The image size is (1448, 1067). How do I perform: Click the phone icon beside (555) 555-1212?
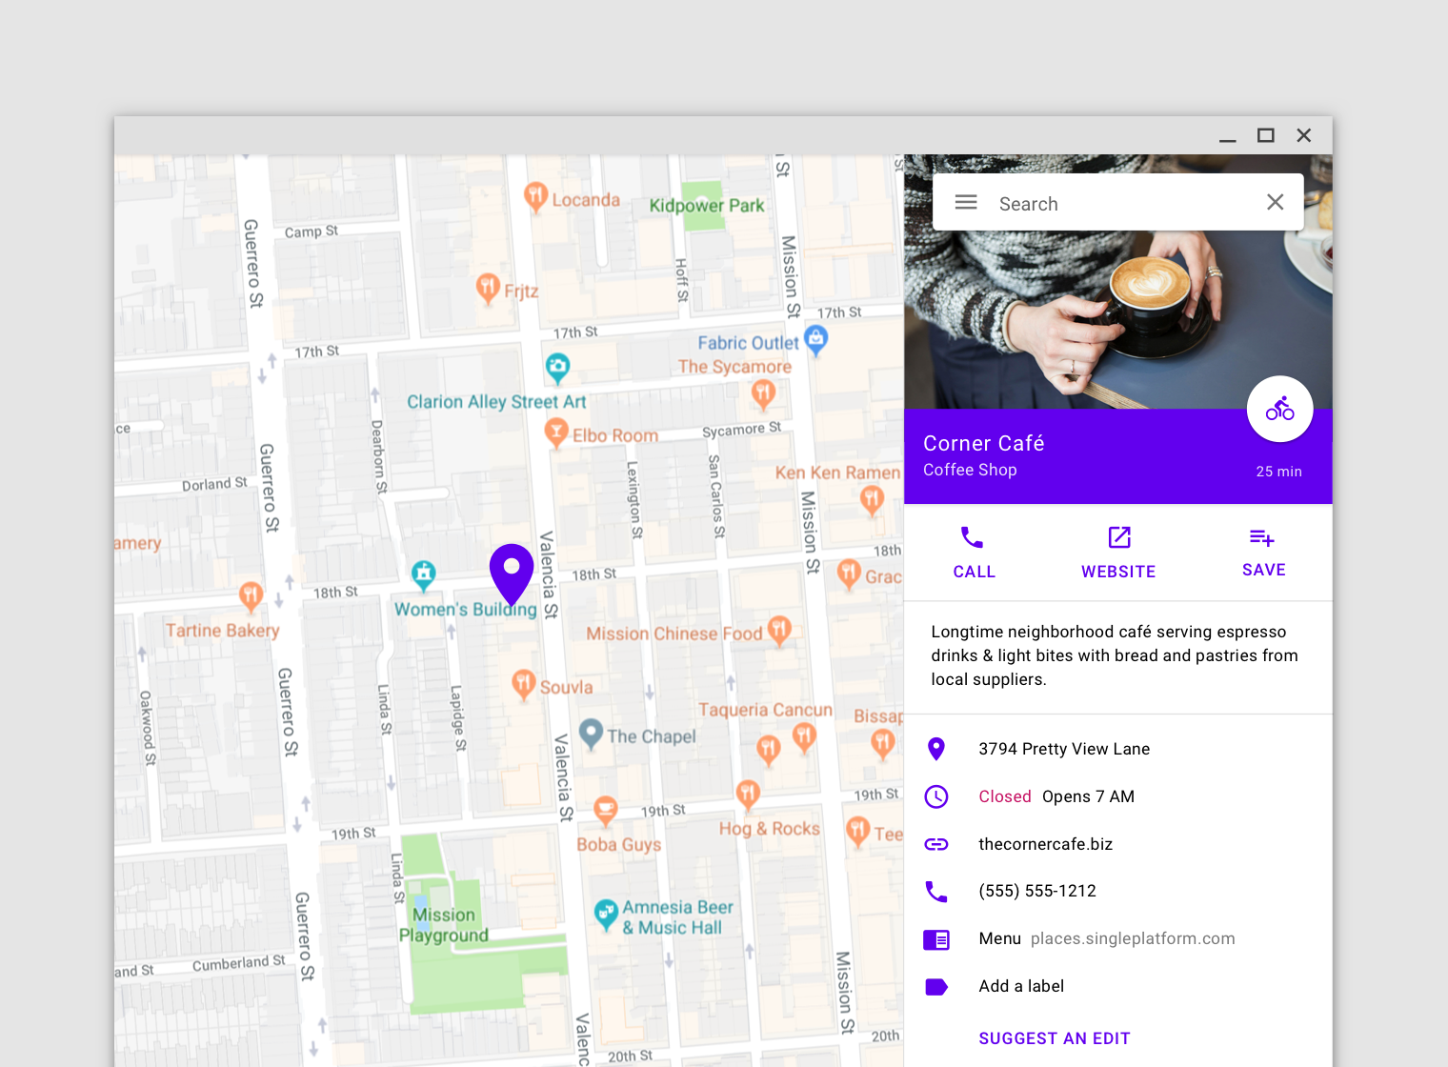point(936,892)
